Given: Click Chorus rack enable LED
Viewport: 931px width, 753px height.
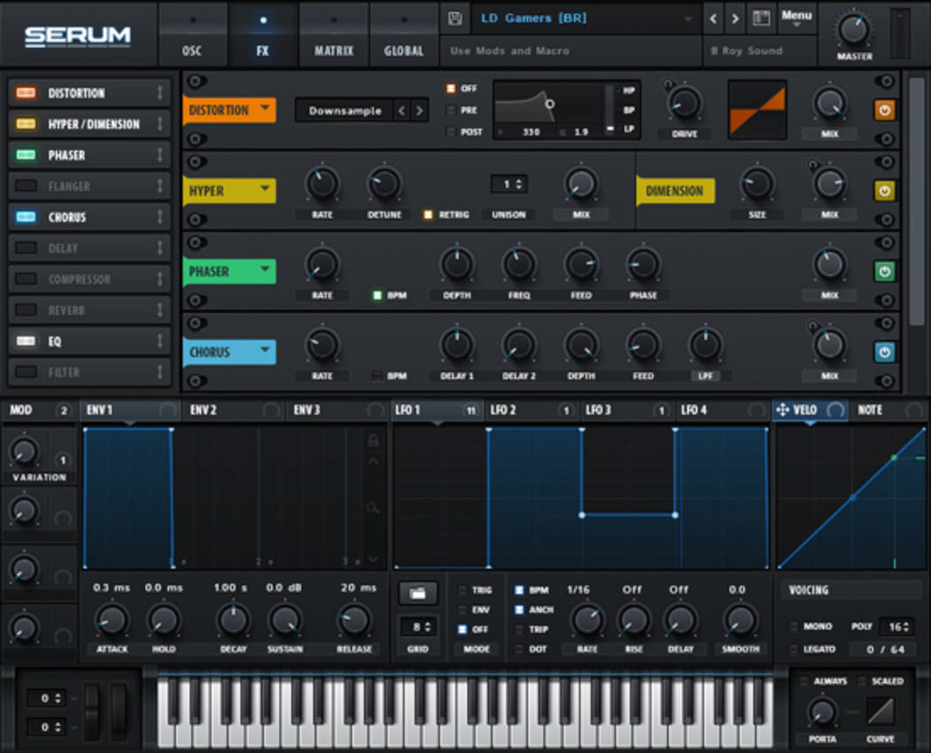Looking at the screenshot, I should (26, 217).
